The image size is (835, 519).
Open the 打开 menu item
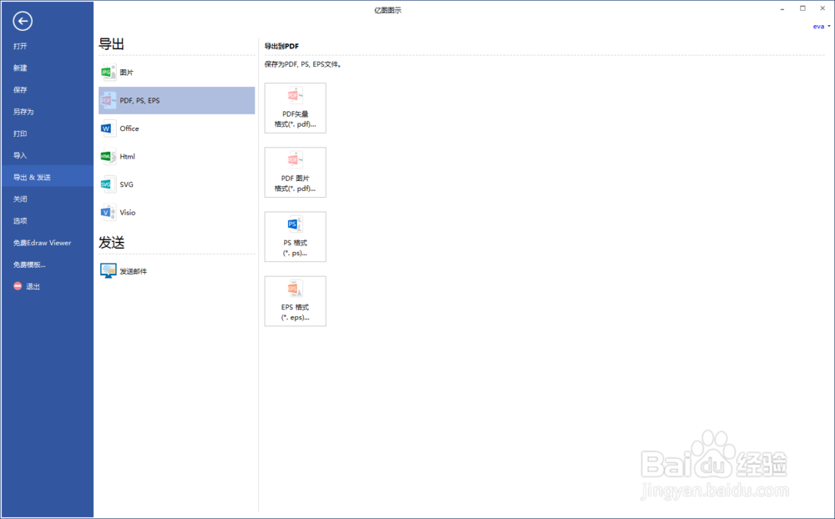point(20,47)
